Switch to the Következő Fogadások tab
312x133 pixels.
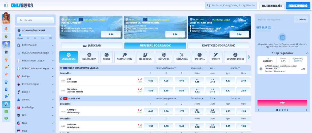tap(218, 46)
